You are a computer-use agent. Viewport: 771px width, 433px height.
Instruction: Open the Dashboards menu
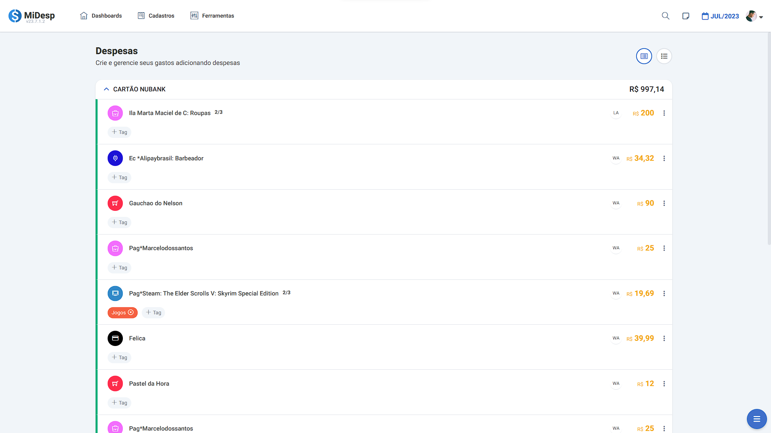pyautogui.click(x=101, y=16)
